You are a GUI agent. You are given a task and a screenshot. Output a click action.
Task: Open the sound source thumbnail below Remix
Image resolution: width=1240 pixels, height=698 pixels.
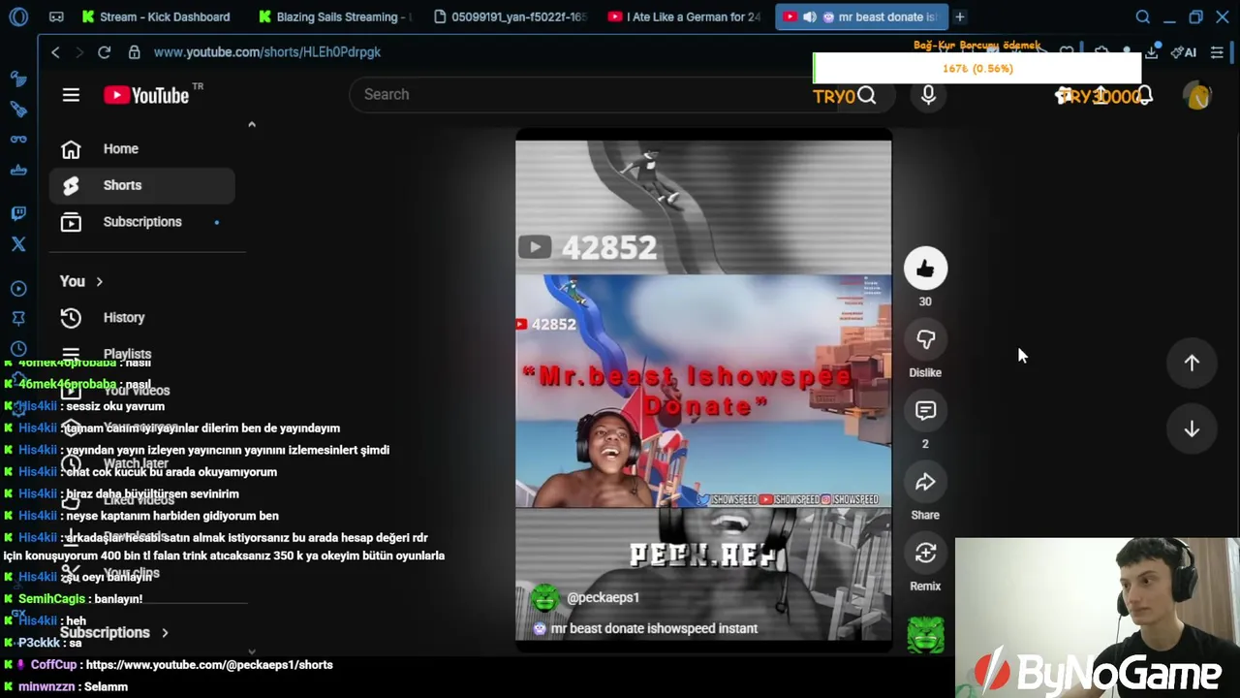[x=925, y=635]
